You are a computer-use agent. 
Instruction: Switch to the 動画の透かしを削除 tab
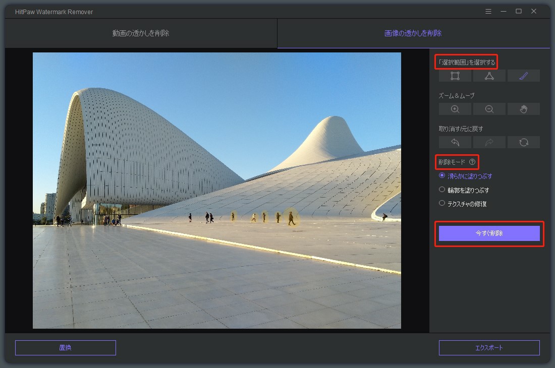pyautogui.click(x=141, y=33)
